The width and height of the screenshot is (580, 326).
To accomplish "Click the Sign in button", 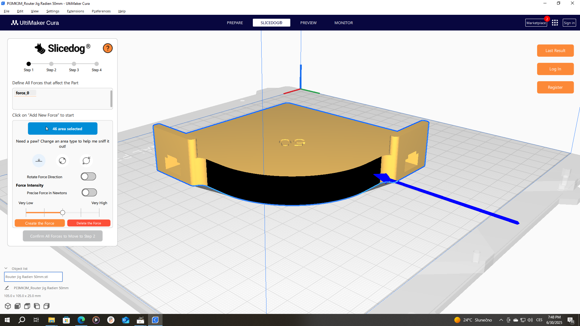I will point(569,23).
